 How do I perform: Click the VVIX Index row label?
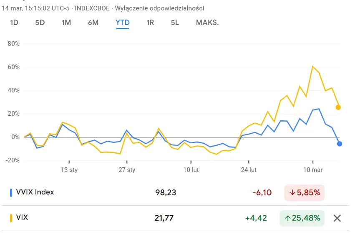coord(35,192)
